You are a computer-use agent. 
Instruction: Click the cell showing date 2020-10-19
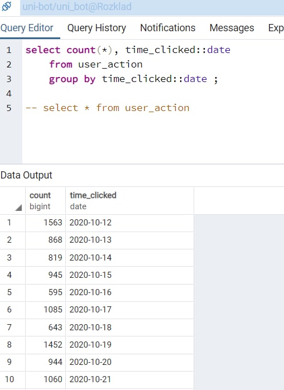(129, 345)
